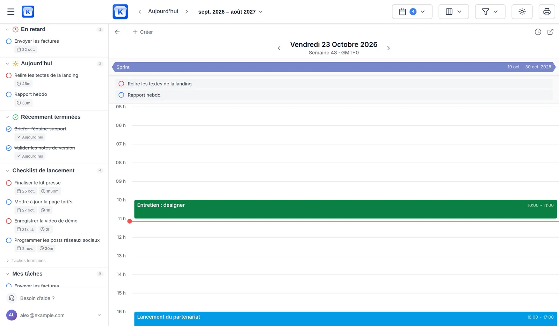This screenshot has width=559, height=326.
Task: Open the Sprint multi-day banner
Action: pyautogui.click(x=334, y=67)
